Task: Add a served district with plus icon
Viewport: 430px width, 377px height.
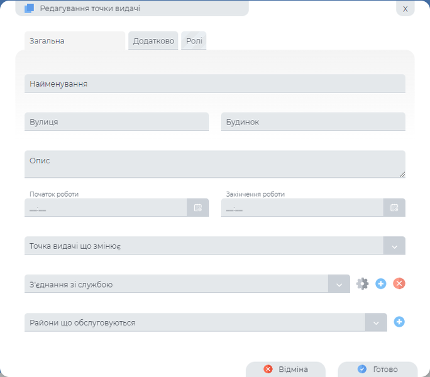Action: (399, 322)
